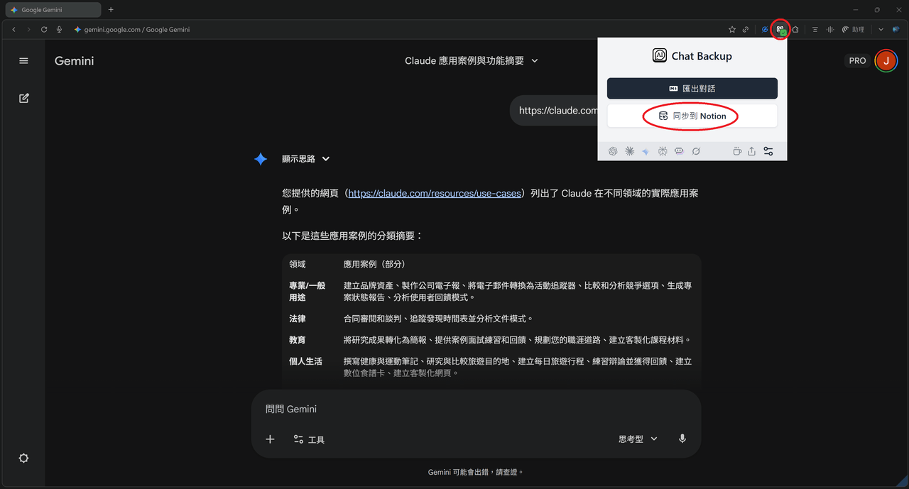The width and height of the screenshot is (909, 489).
Task: Click the share upload icon in Chat Backup
Action: tap(751, 151)
